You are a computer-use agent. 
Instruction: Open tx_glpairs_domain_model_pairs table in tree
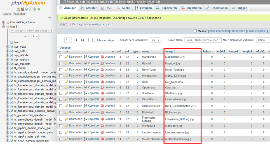pos(33,132)
